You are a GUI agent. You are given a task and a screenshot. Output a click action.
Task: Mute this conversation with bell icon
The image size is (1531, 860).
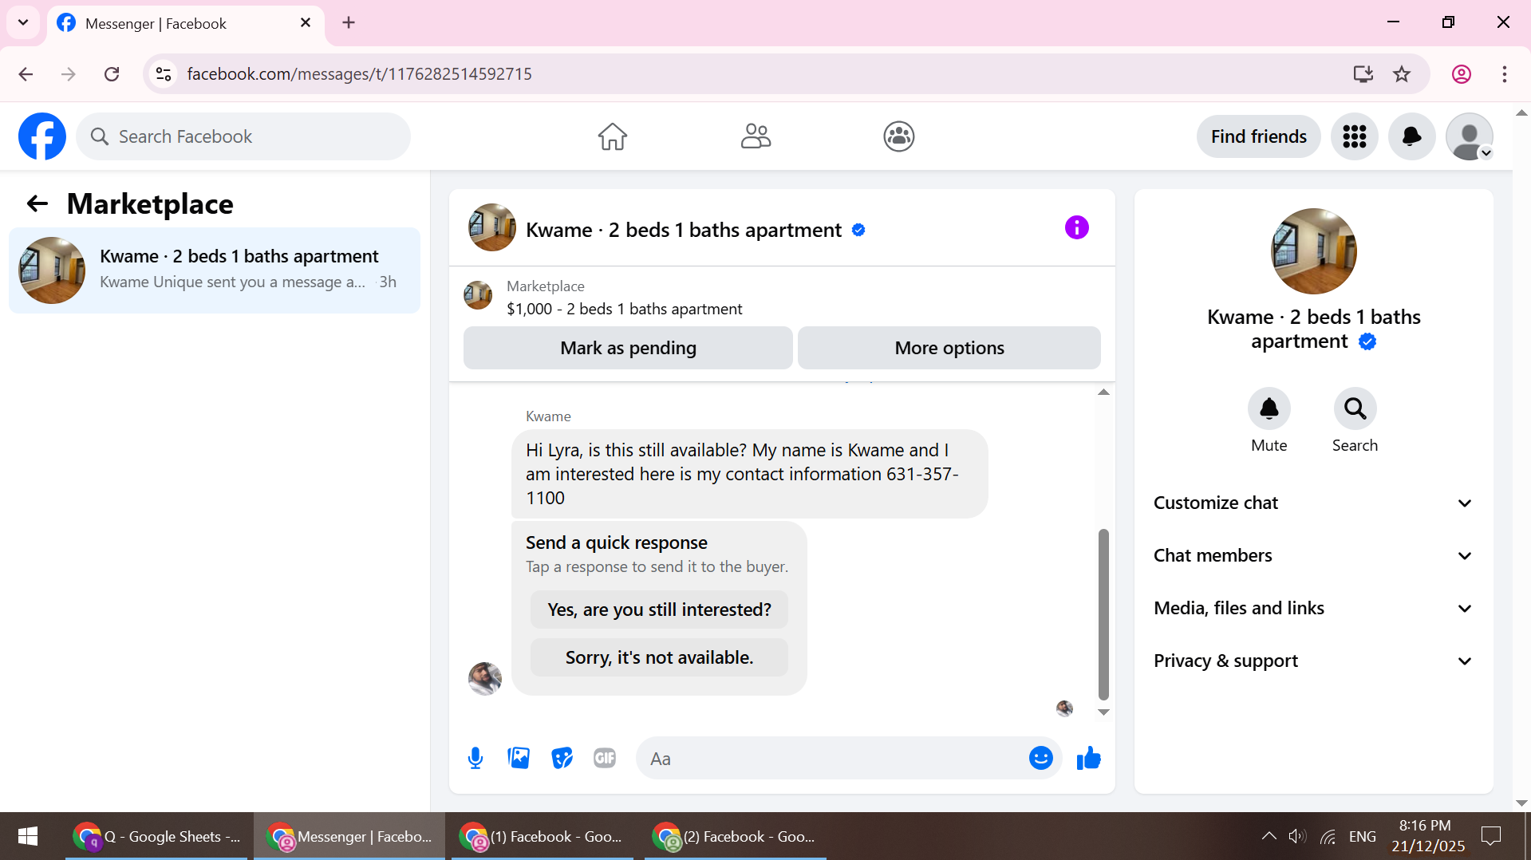pyautogui.click(x=1269, y=408)
